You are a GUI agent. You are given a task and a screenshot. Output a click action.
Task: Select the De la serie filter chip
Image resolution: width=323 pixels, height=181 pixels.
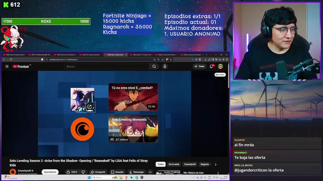pyautogui.click(x=174, y=164)
